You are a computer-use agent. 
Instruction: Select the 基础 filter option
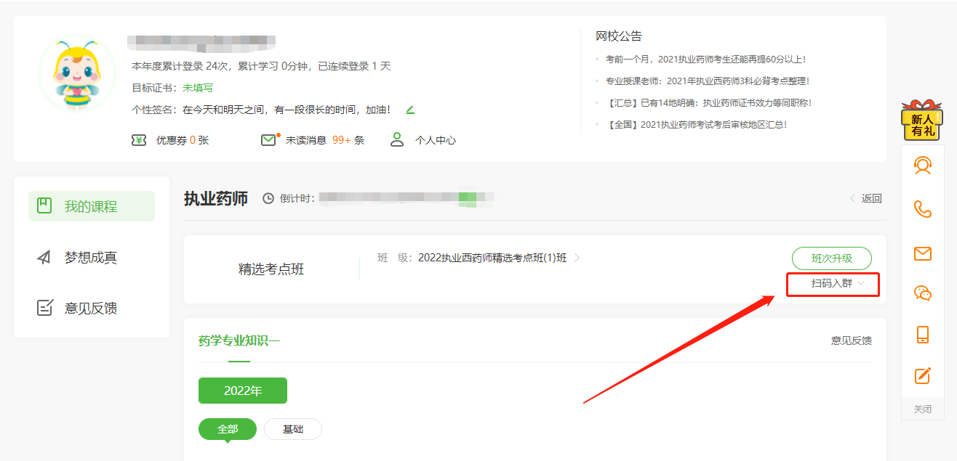[292, 429]
